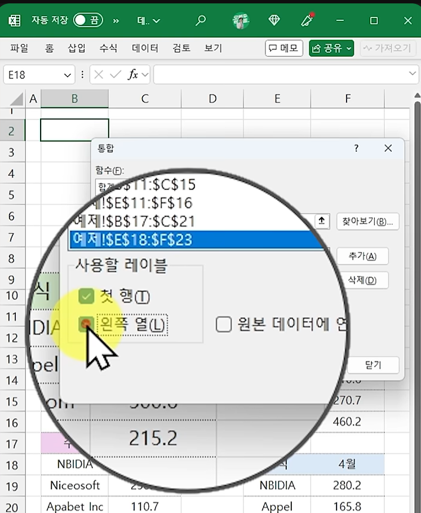Click the 메모 comments button
Screen dimensions: 421x513
click(284, 48)
